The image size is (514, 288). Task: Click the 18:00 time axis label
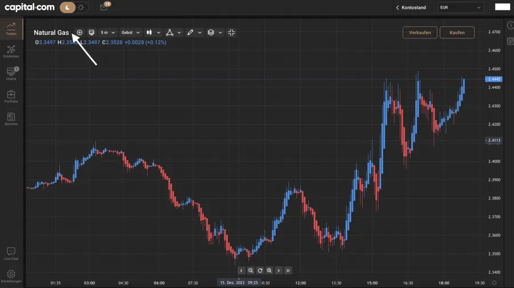pyautogui.click(x=444, y=283)
